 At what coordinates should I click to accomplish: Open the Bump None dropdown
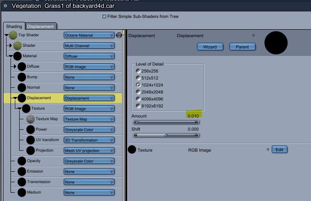pos(89,77)
